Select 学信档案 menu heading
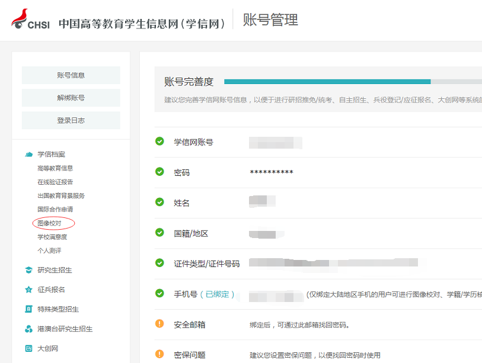 click(52, 154)
